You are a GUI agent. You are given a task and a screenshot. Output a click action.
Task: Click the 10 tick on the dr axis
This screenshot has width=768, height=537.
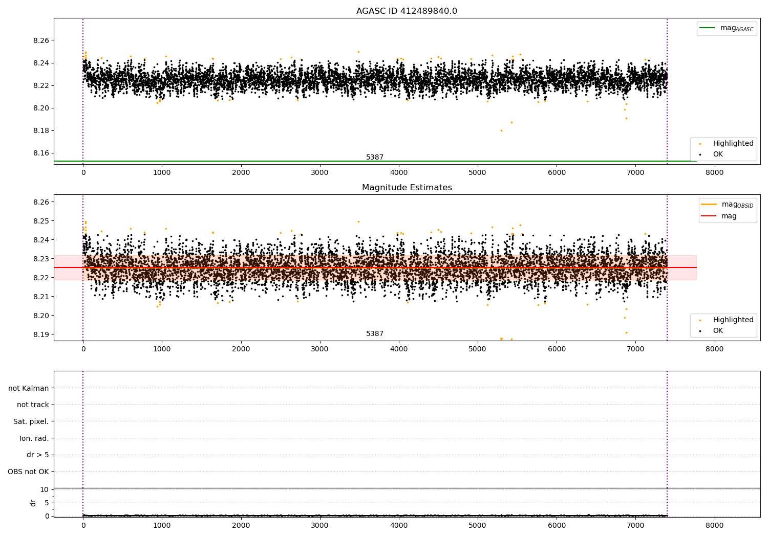coord(45,489)
